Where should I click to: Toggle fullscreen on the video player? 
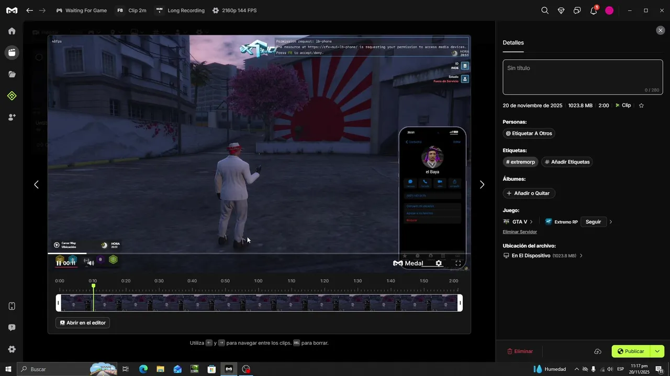tap(458, 263)
